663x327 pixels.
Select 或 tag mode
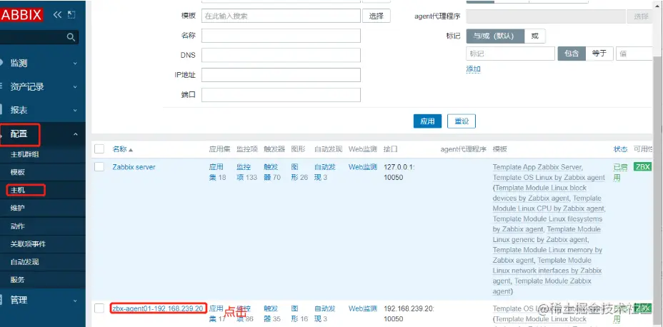click(535, 36)
